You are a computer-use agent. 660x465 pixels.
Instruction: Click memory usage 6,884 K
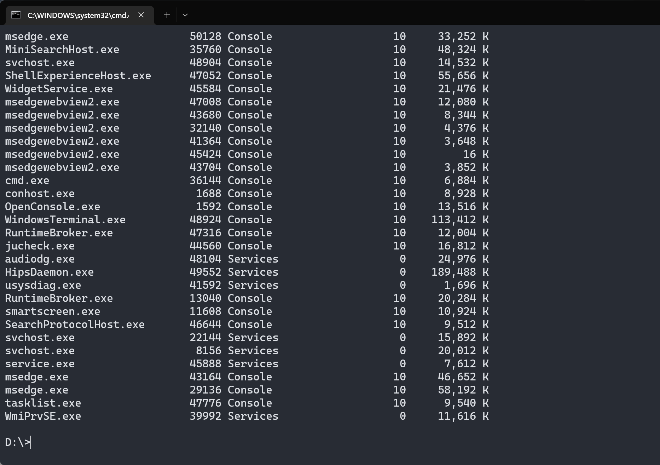tap(467, 180)
